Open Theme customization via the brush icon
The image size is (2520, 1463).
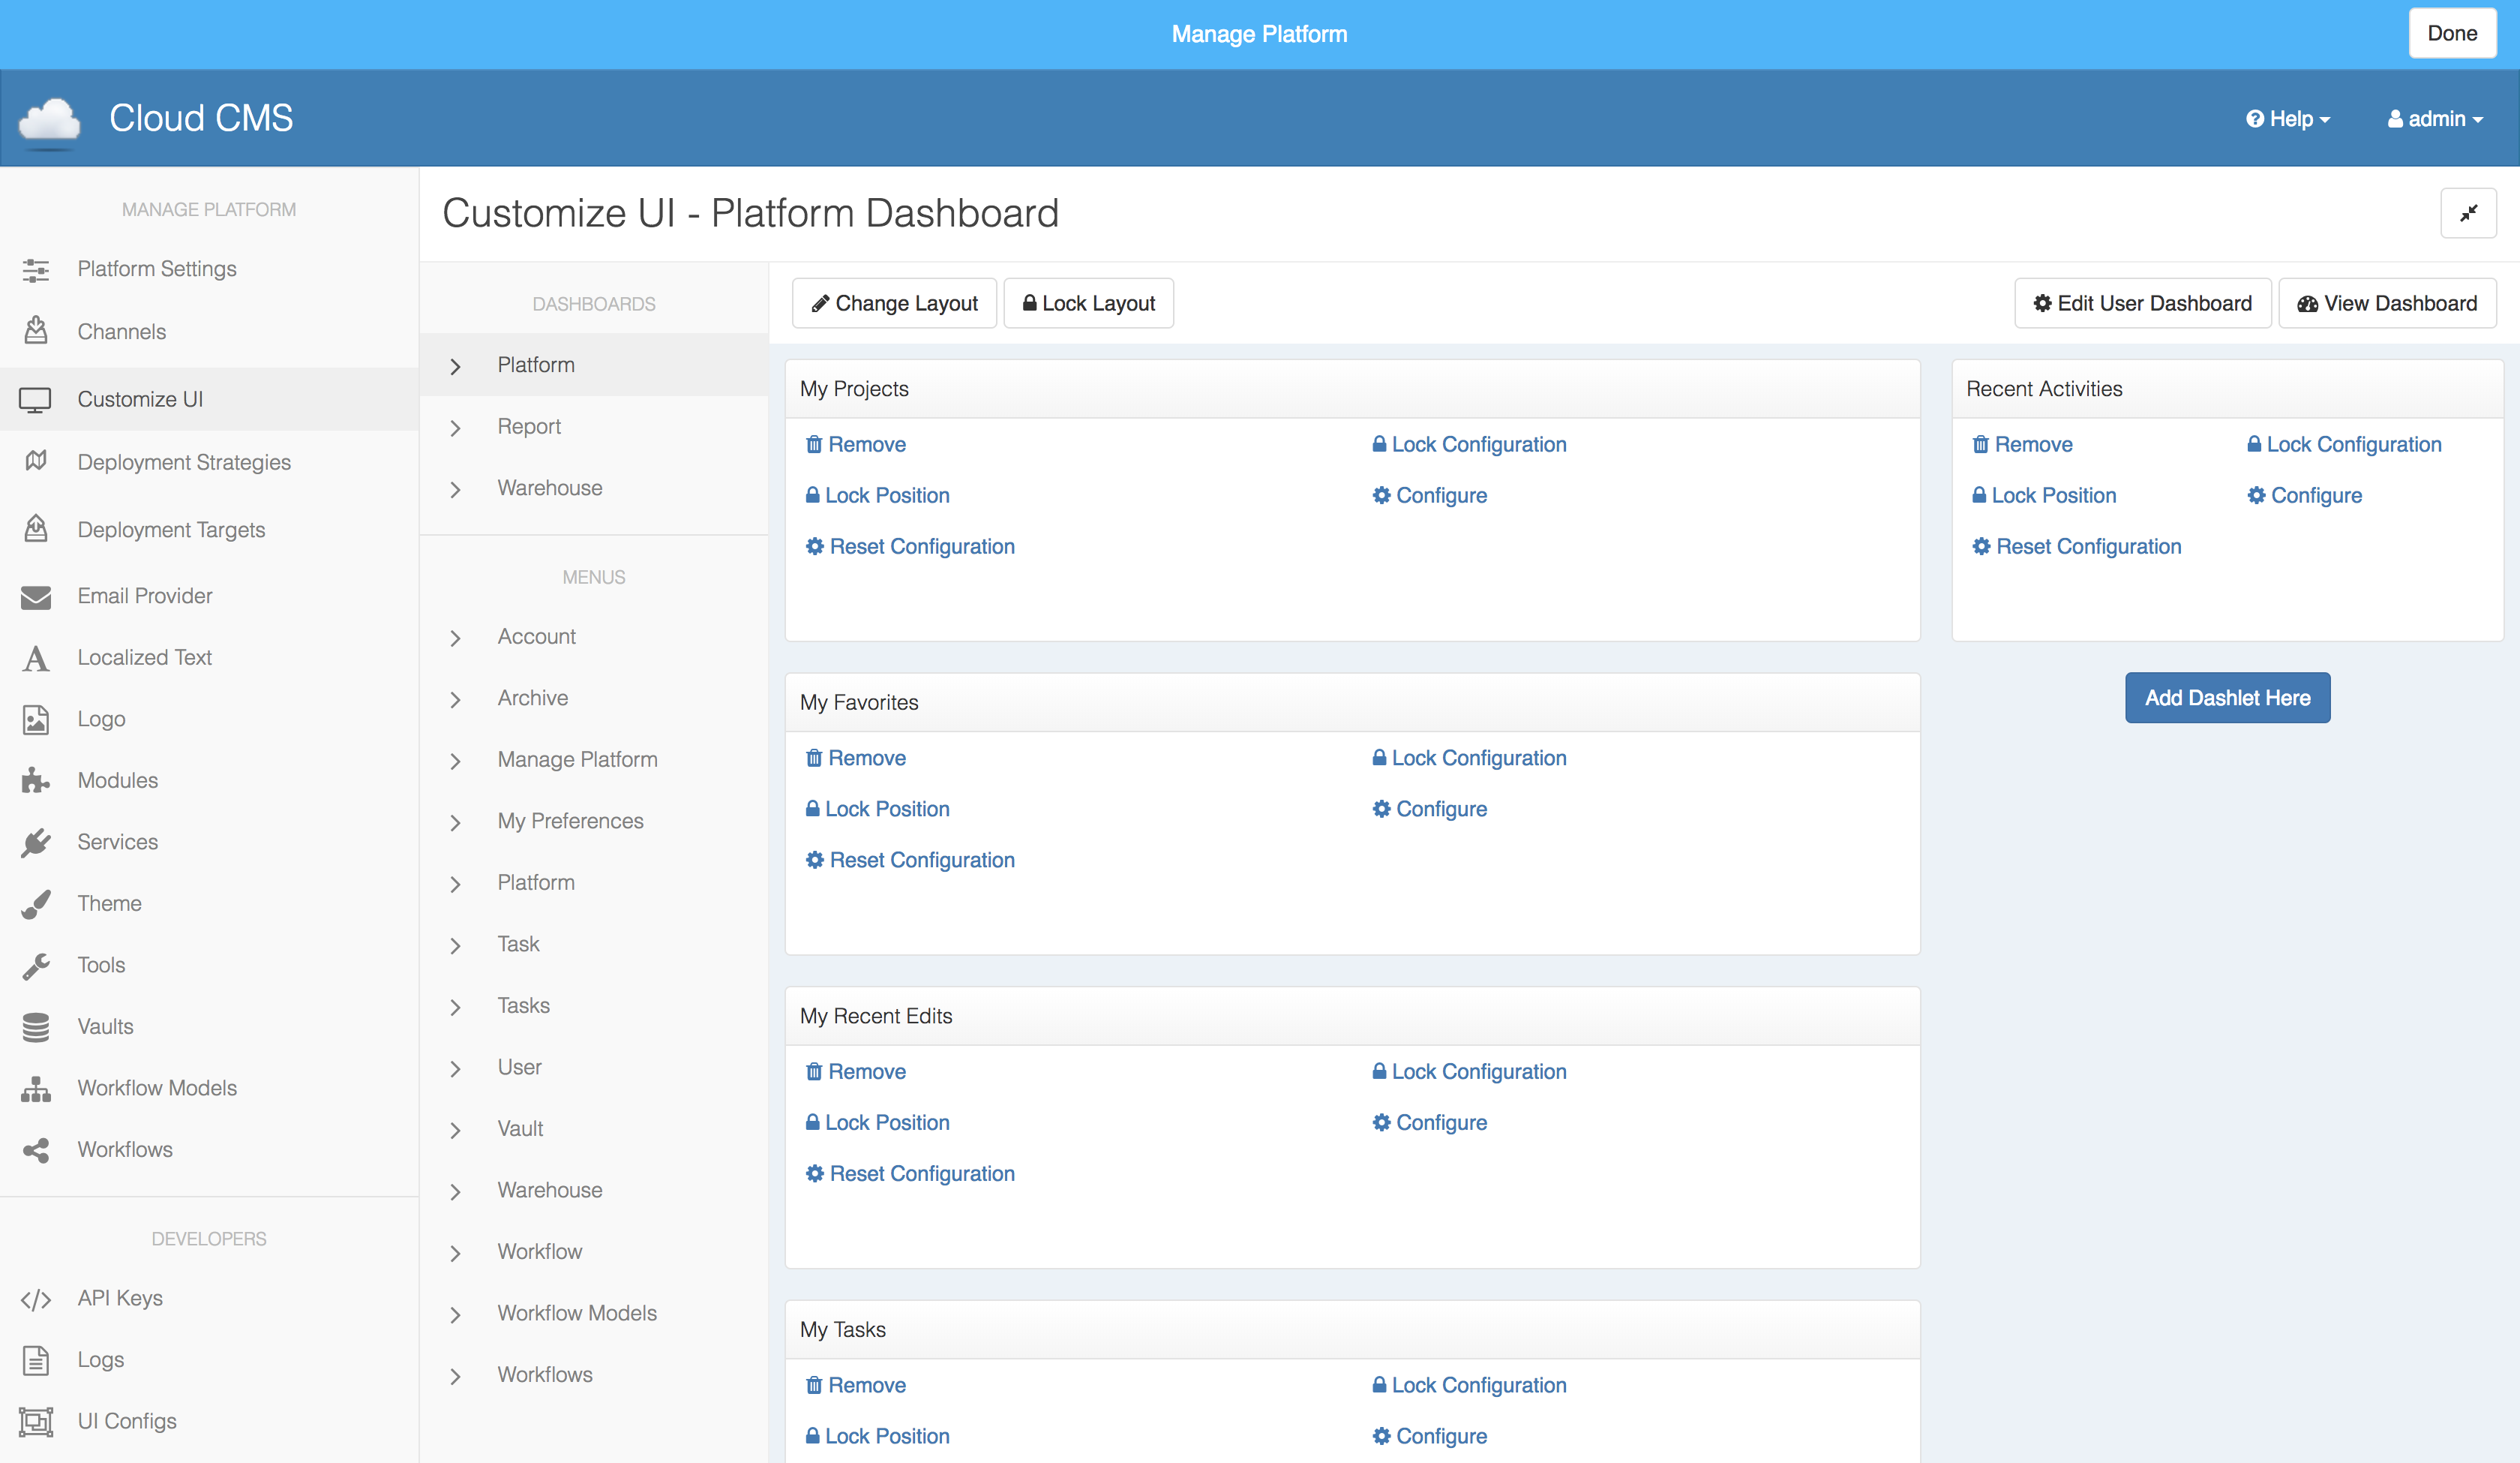[x=36, y=903]
